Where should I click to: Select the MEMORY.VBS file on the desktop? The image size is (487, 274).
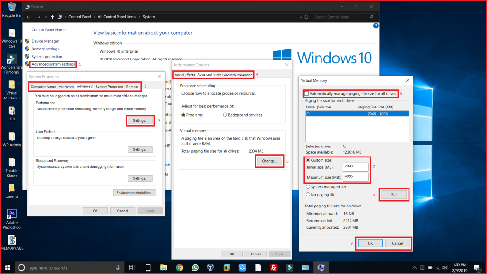point(12,243)
